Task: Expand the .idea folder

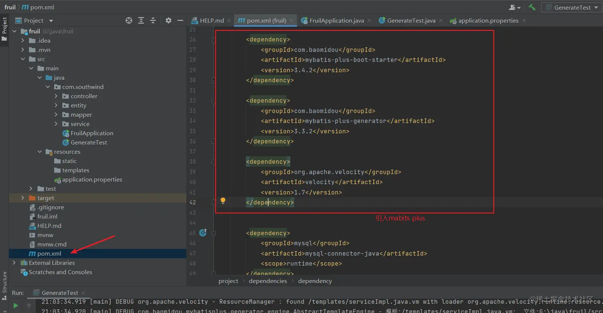Action: coord(23,41)
